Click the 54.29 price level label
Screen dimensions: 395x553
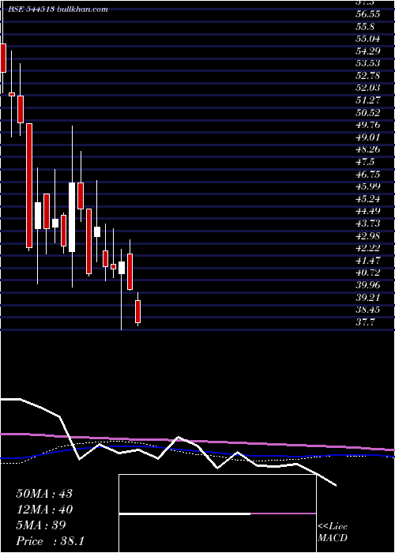(x=368, y=51)
